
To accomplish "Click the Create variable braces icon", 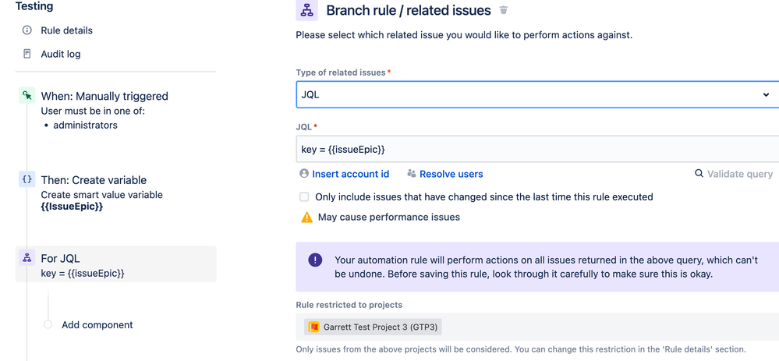I will point(27,179).
